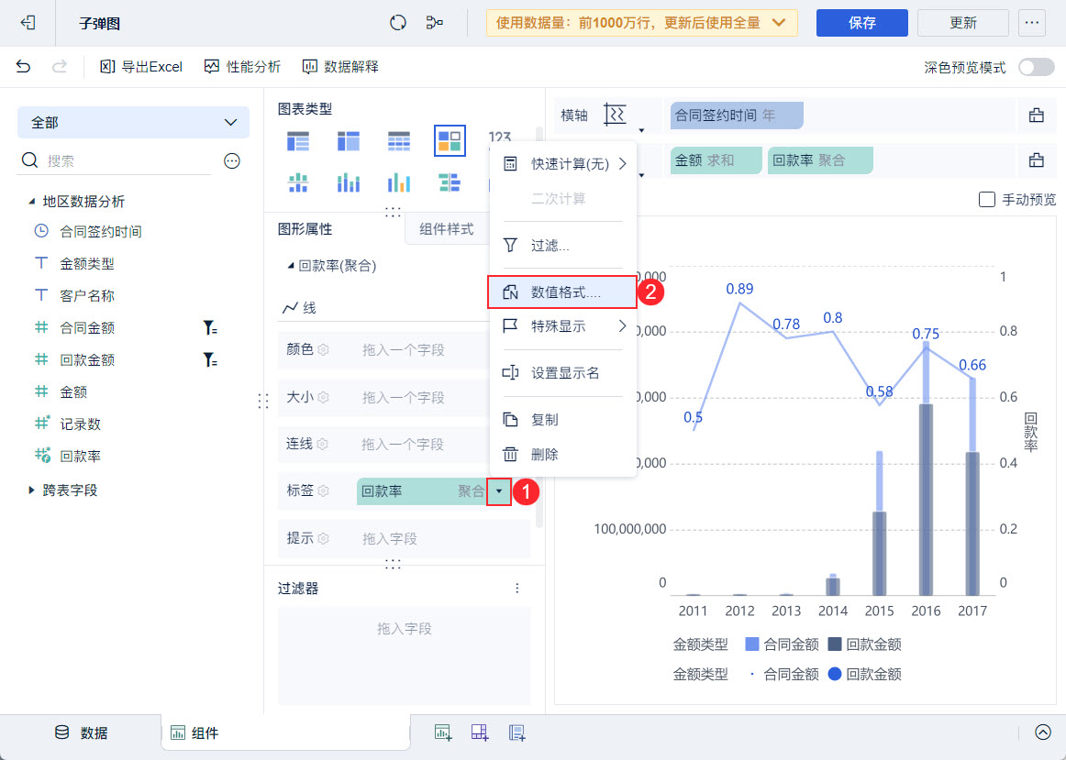1066x760 pixels.
Task: Choose the second crosstab chart type icon
Action: pos(348,140)
